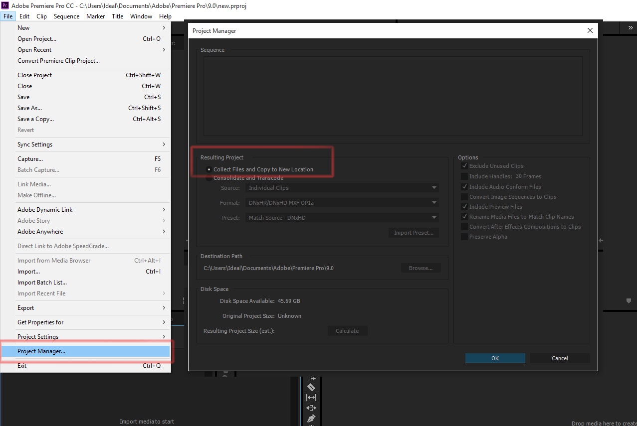Toggle Convert After Effects Compositions to Clips
The width and height of the screenshot is (637, 426).
point(464,227)
